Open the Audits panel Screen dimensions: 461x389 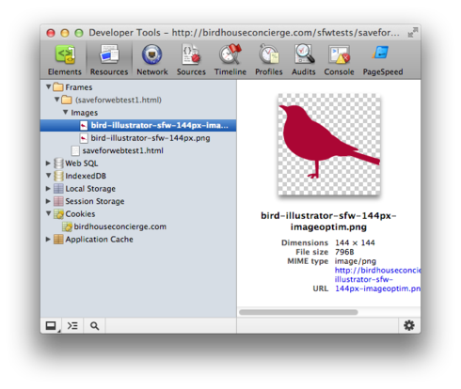(304, 60)
